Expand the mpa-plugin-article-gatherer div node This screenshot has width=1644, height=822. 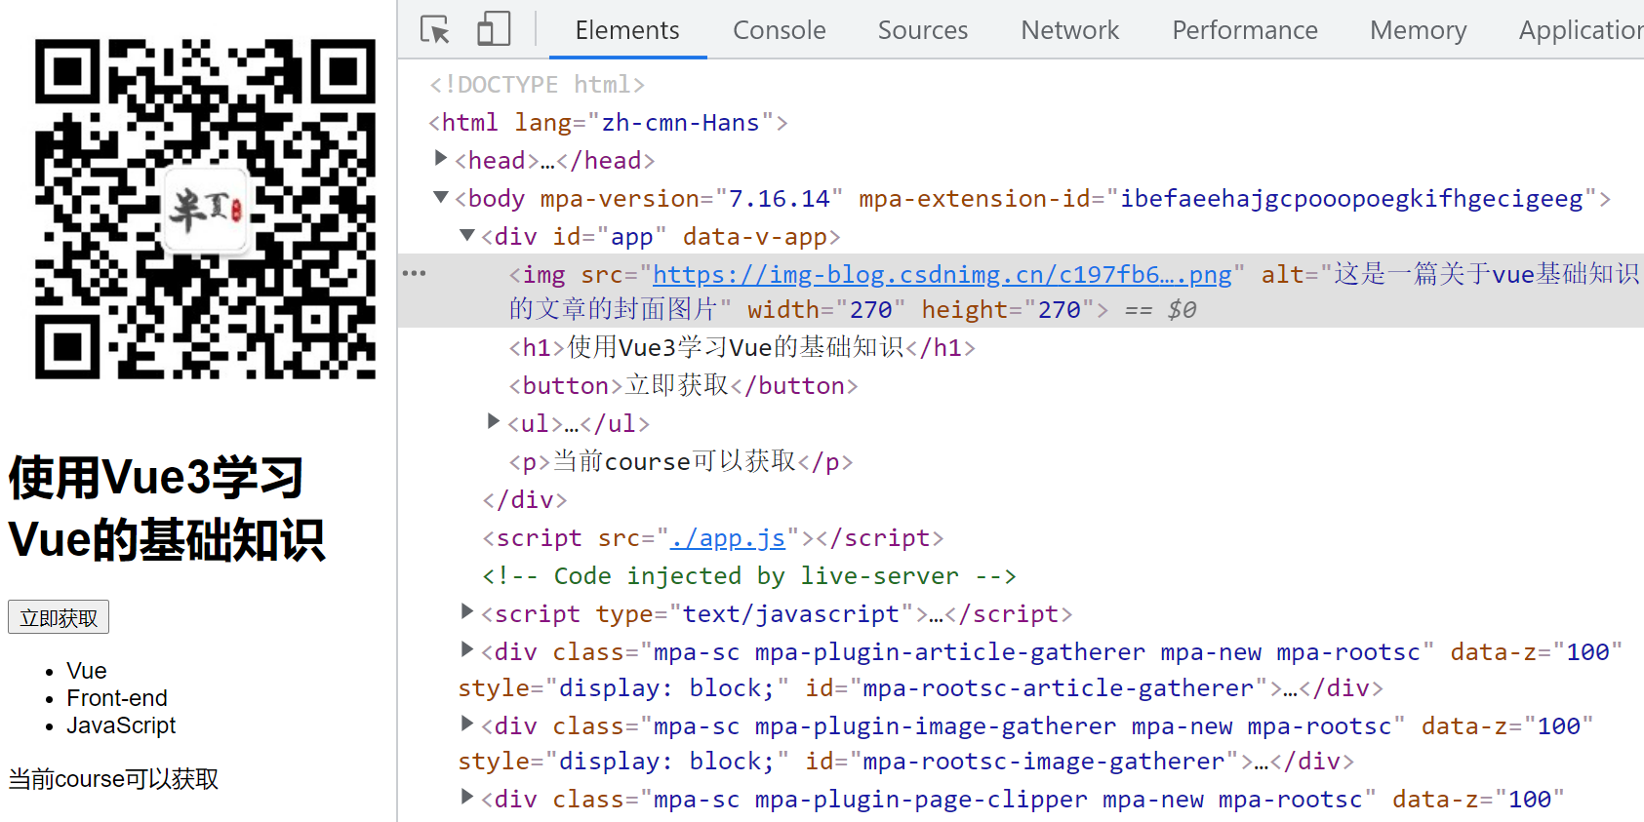(x=467, y=649)
